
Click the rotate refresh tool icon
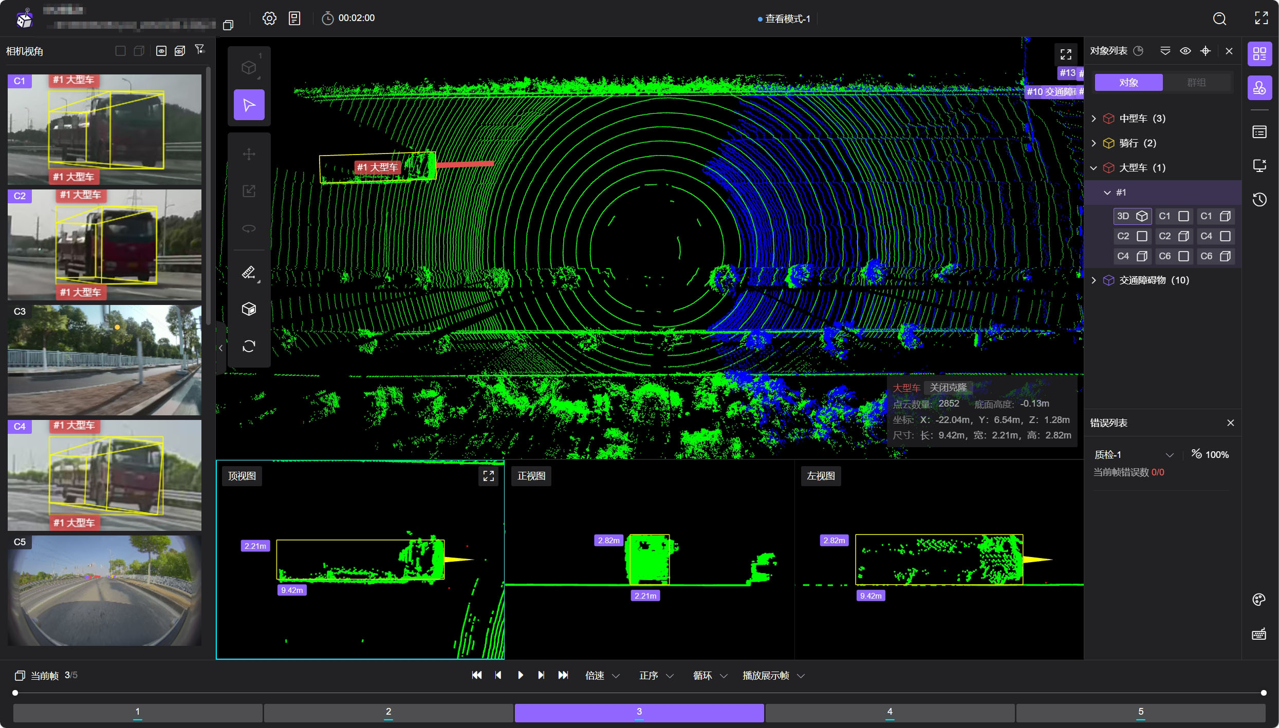click(x=249, y=346)
